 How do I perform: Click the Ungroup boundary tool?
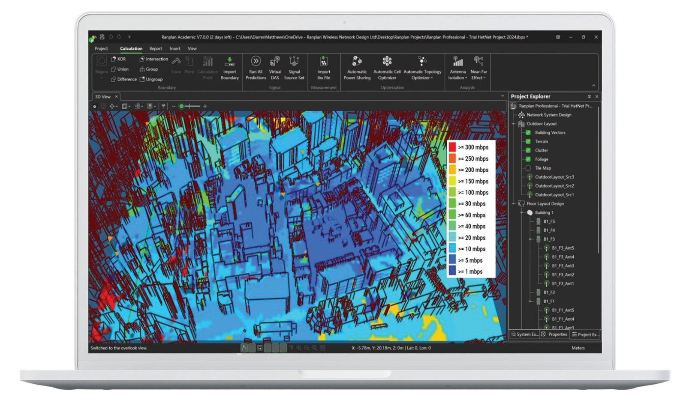pos(151,79)
